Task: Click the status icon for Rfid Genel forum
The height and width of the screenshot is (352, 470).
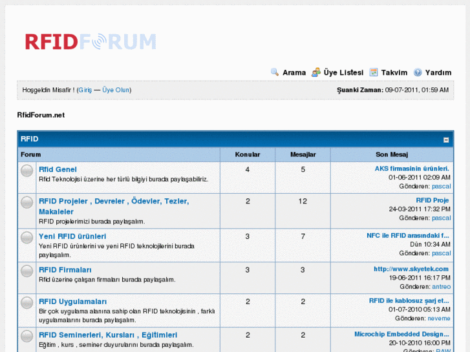Action: [x=27, y=171]
